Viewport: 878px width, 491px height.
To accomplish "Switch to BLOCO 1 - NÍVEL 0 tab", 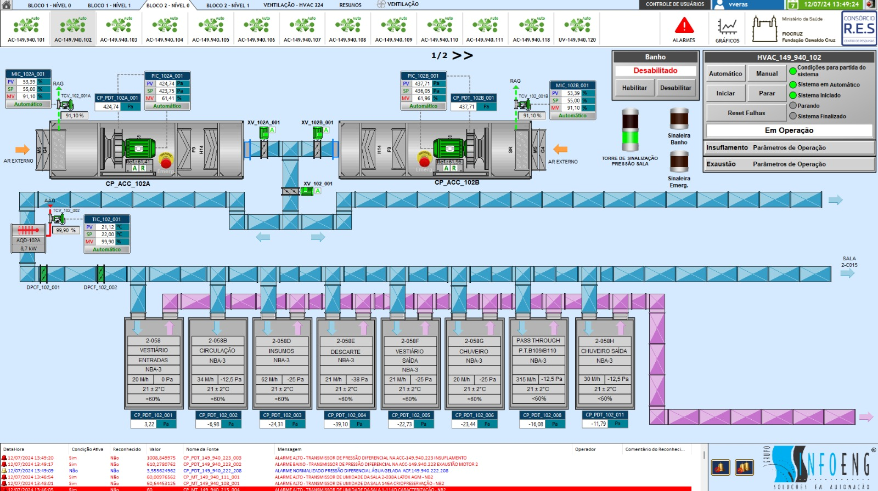I will [49, 5].
